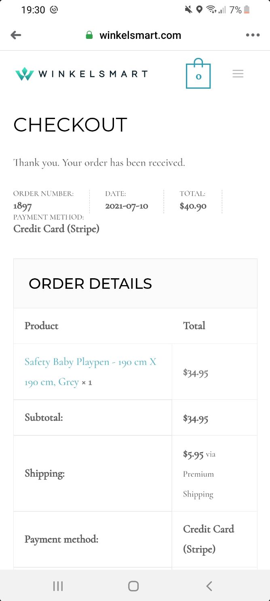This screenshot has width=270, height=601.
Task: Tap the green padlock security icon
Action: [89, 35]
